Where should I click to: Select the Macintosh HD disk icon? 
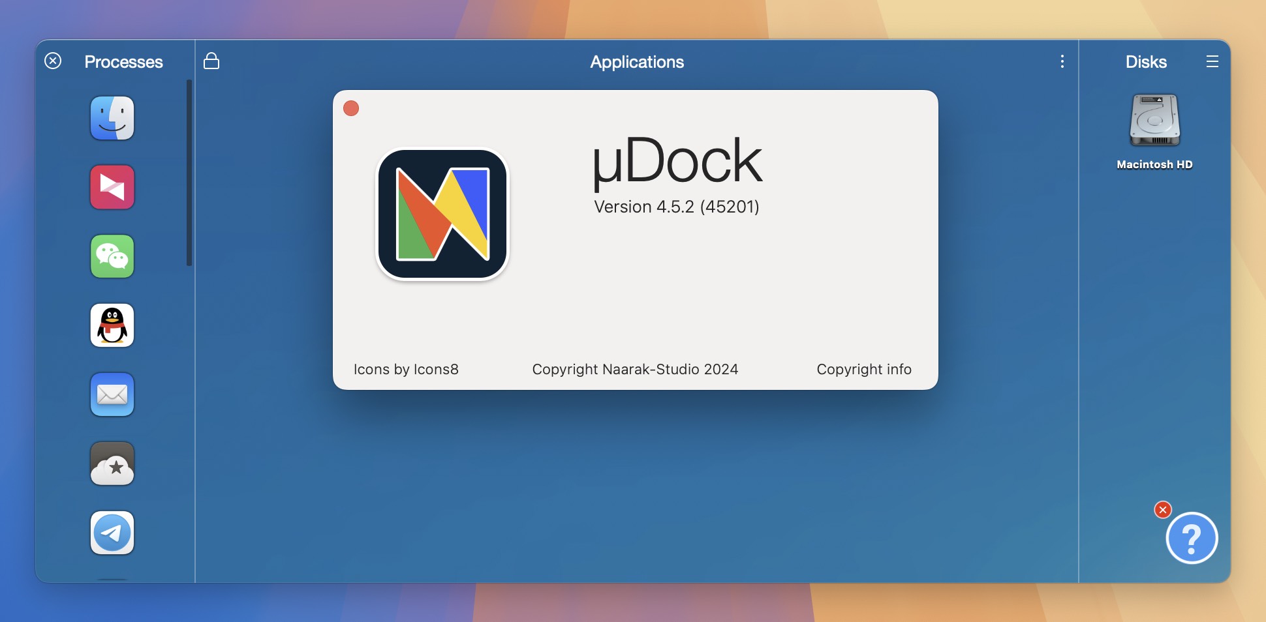click(x=1155, y=120)
